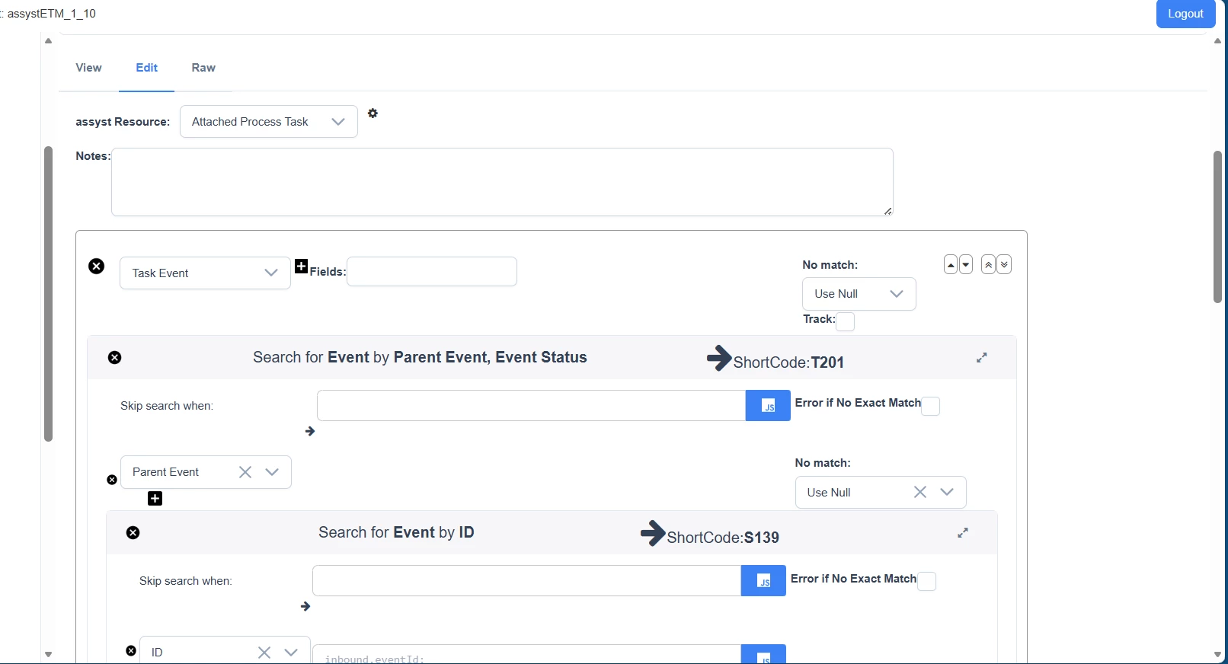Enable the Track checkbox
This screenshot has height=664, width=1228.
[x=845, y=321]
